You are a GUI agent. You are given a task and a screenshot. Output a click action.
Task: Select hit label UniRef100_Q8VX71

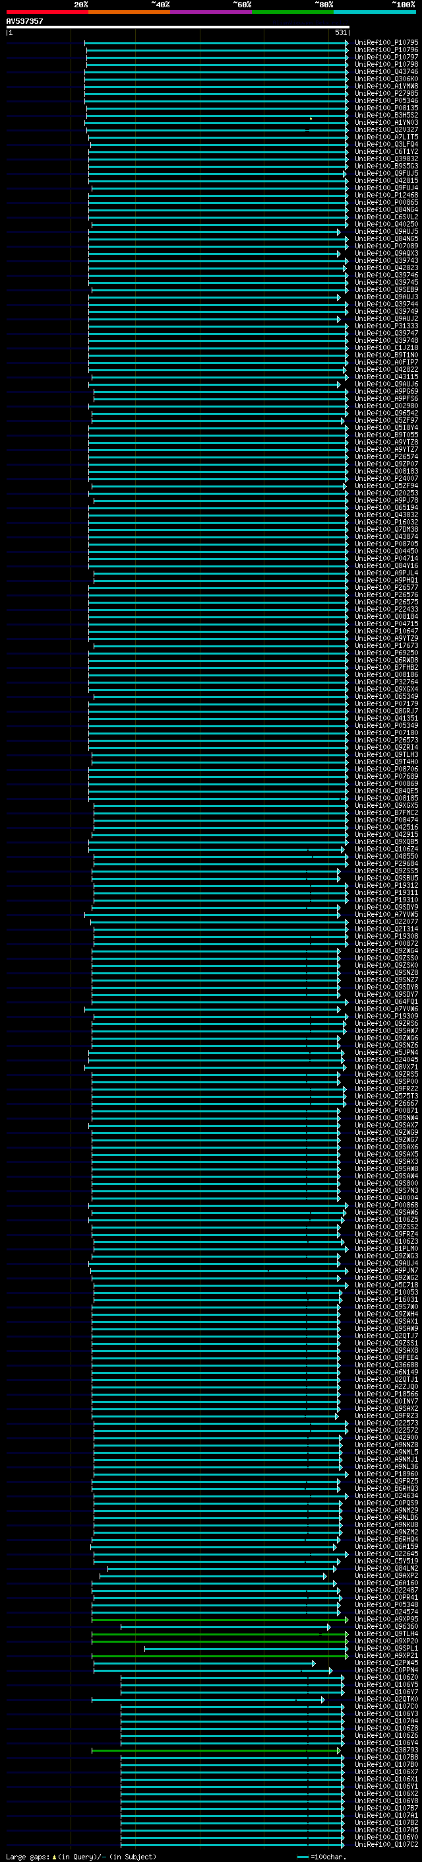(386, 1067)
